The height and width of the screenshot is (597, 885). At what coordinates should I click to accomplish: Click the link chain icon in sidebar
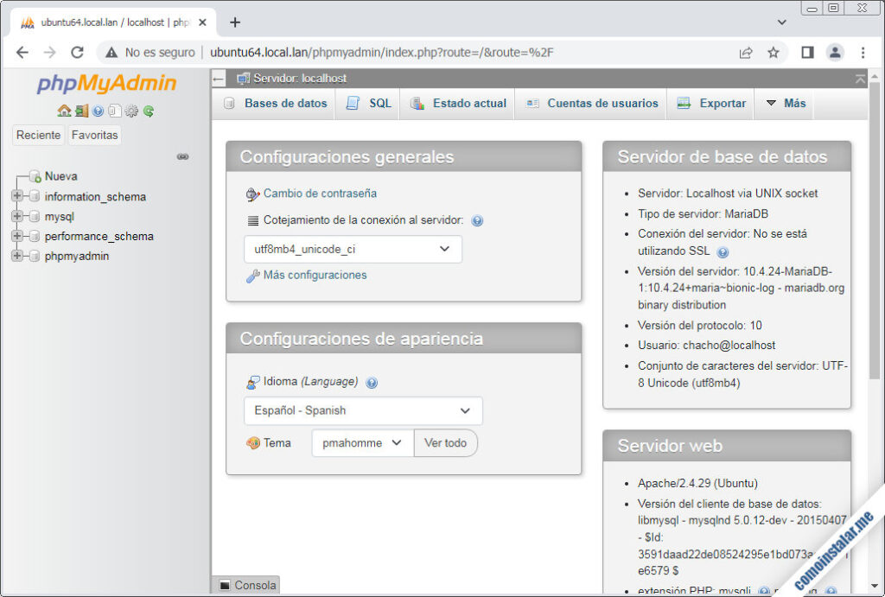182,156
